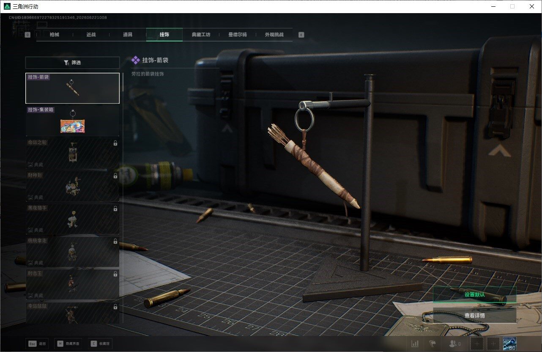The height and width of the screenshot is (352, 542).
Task: Open 收藏馆 with the C key button
Action: [x=101, y=344]
